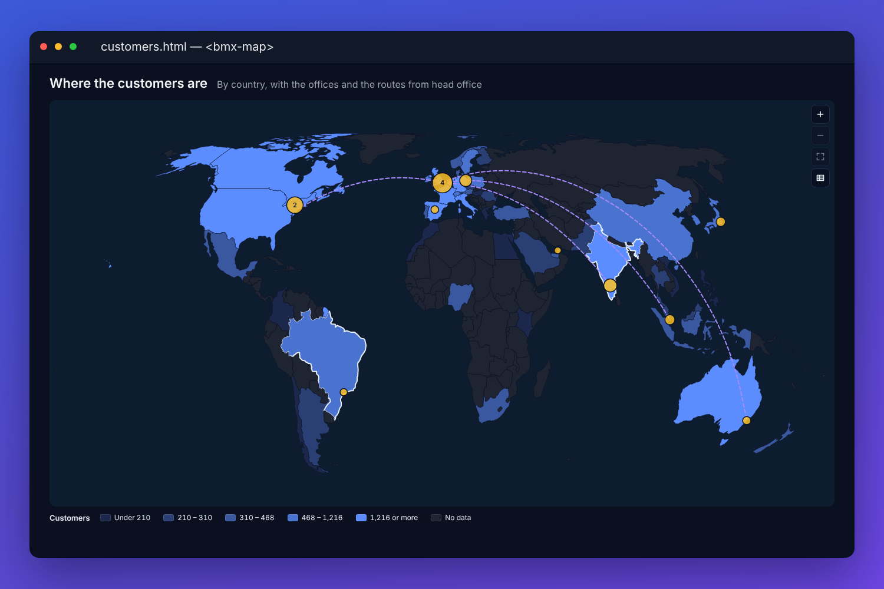
Task: Click the '468 – 1,216' legend swatch
Action: (293, 518)
